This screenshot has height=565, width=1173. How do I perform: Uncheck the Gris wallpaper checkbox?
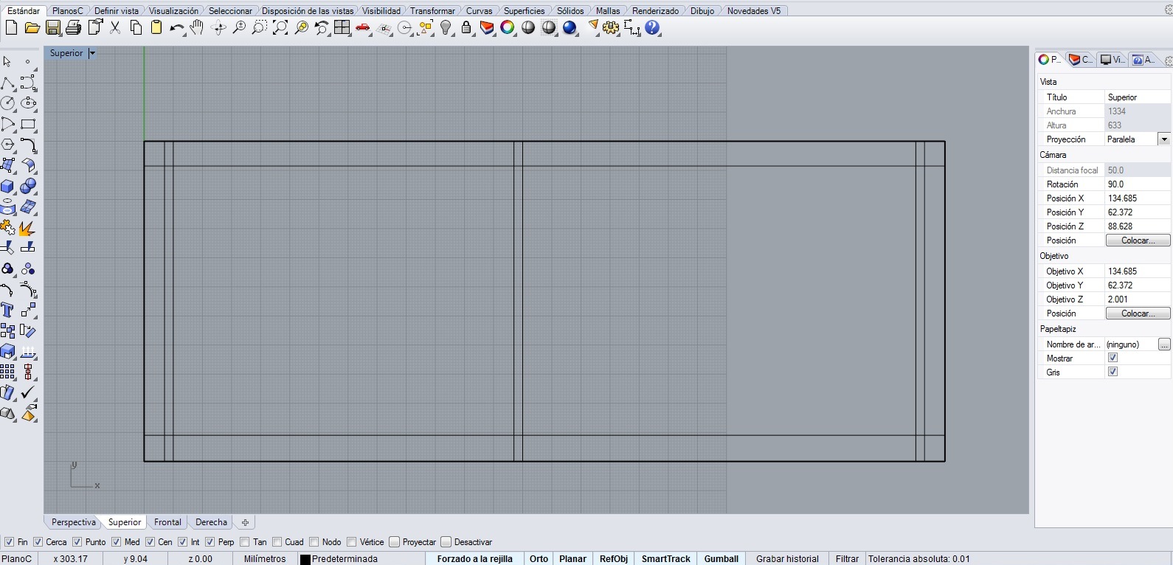(x=1113, y=372)
